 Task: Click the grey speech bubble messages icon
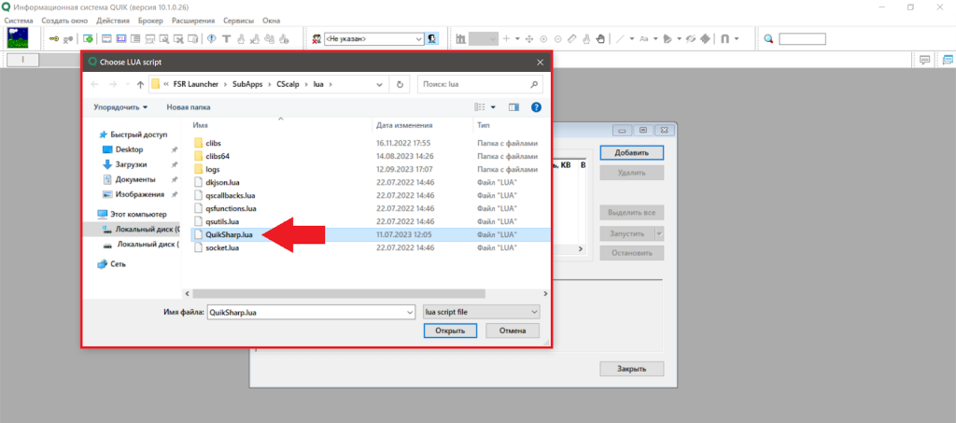pyautogui.click(x=925, y=60)
